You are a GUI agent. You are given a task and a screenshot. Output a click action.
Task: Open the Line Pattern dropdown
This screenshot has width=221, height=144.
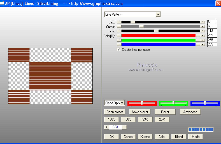[x=158, y=15]
